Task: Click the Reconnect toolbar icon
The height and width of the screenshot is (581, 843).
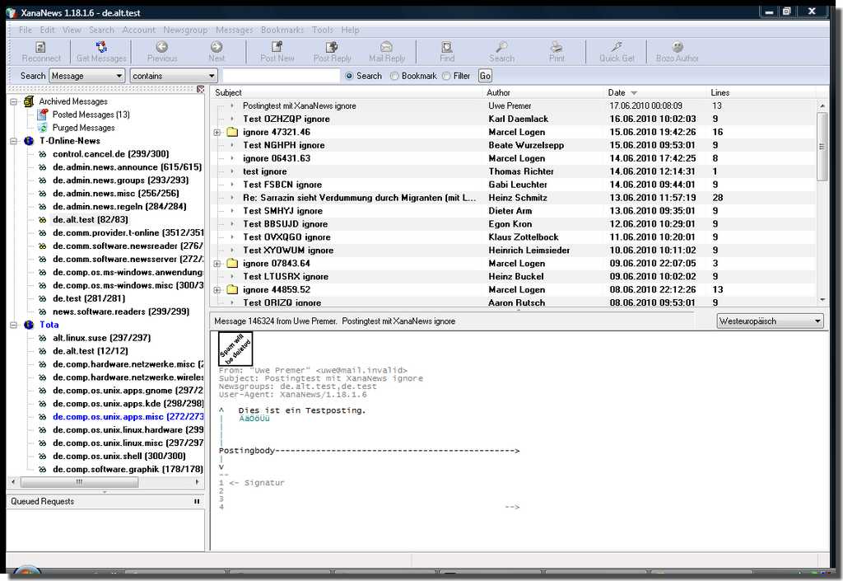Action: click(x=41, y=48)
